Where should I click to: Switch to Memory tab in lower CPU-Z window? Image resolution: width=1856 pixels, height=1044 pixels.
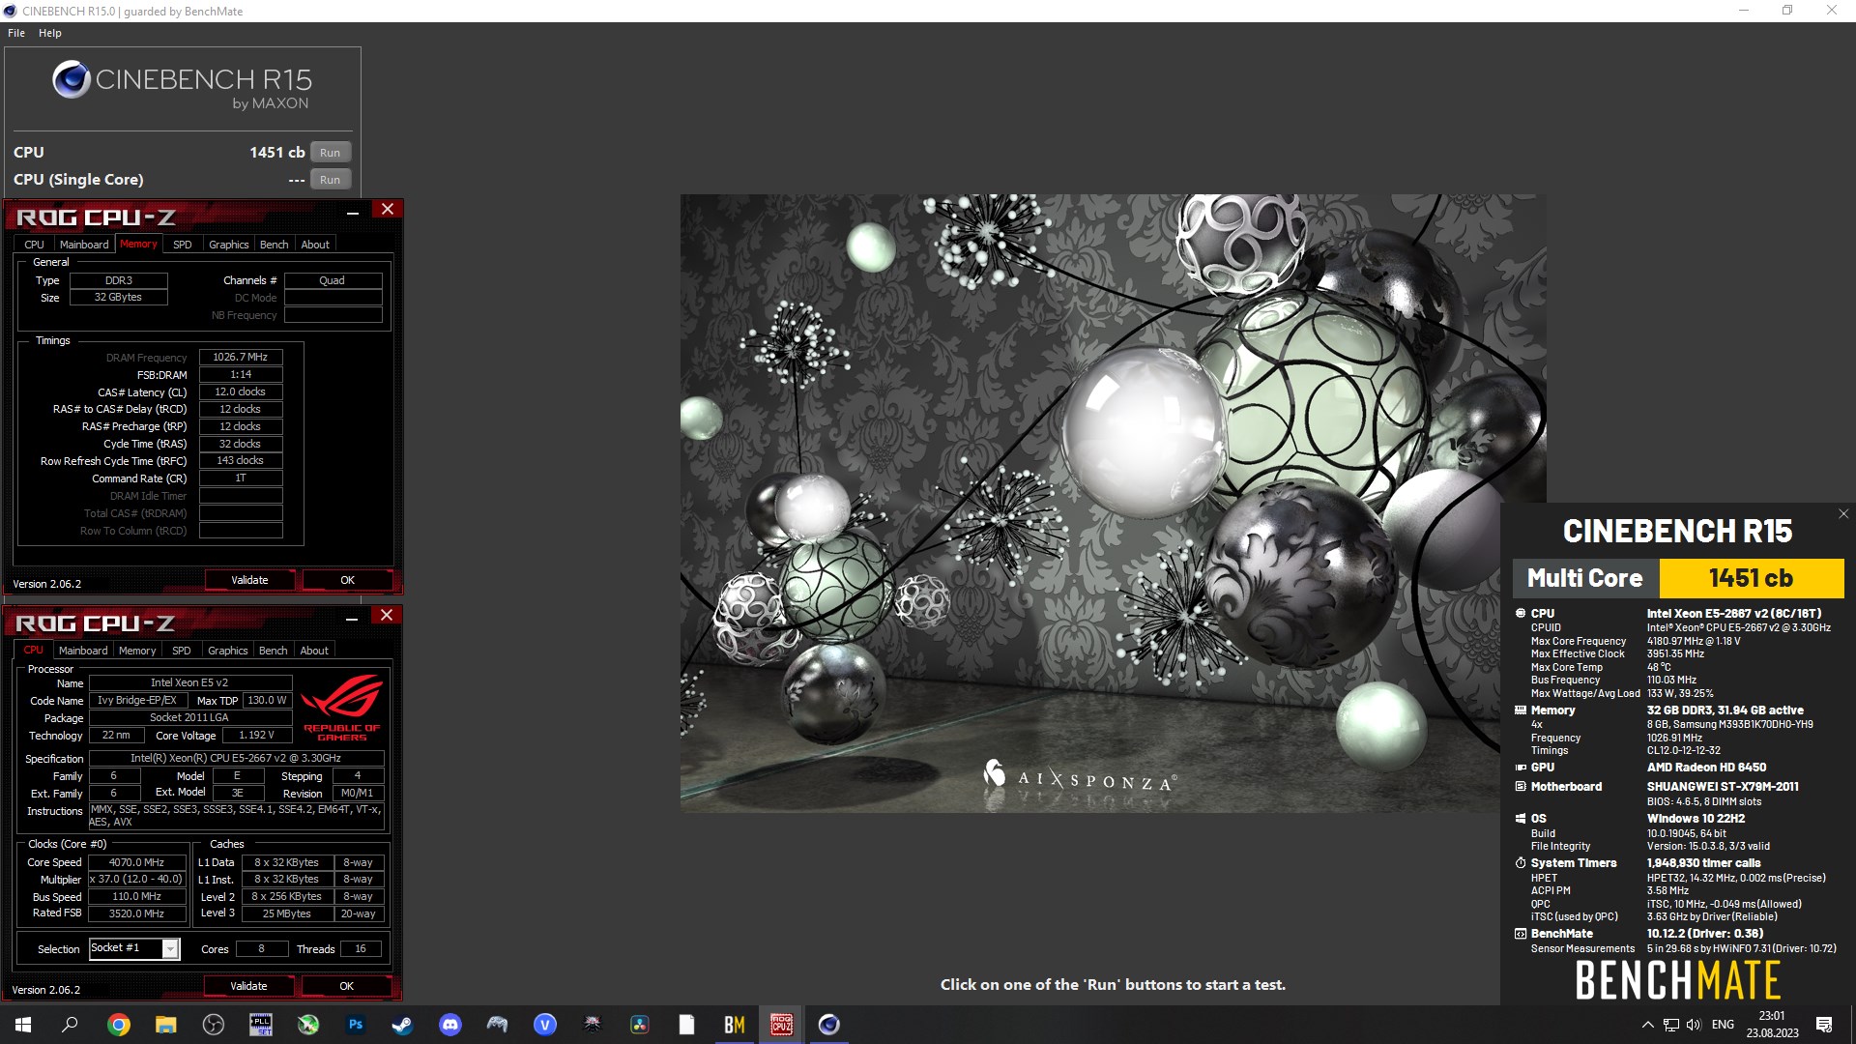coord(137,651)
